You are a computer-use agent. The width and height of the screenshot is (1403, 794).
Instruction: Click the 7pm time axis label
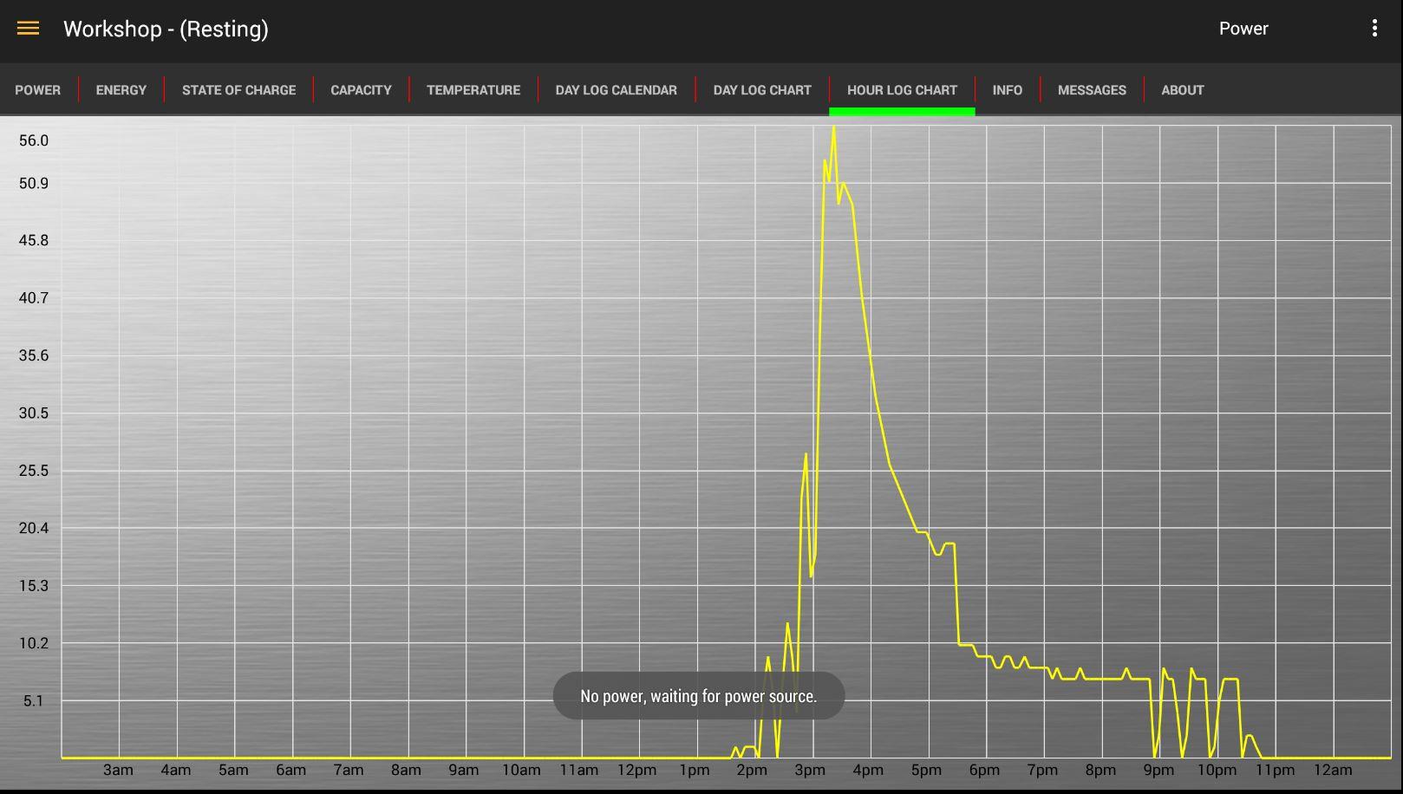click(x=1042, y=770)
